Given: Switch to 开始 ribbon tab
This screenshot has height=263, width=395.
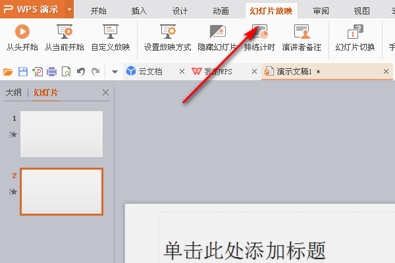Looking at the screenshot, I should coord(99,11).
